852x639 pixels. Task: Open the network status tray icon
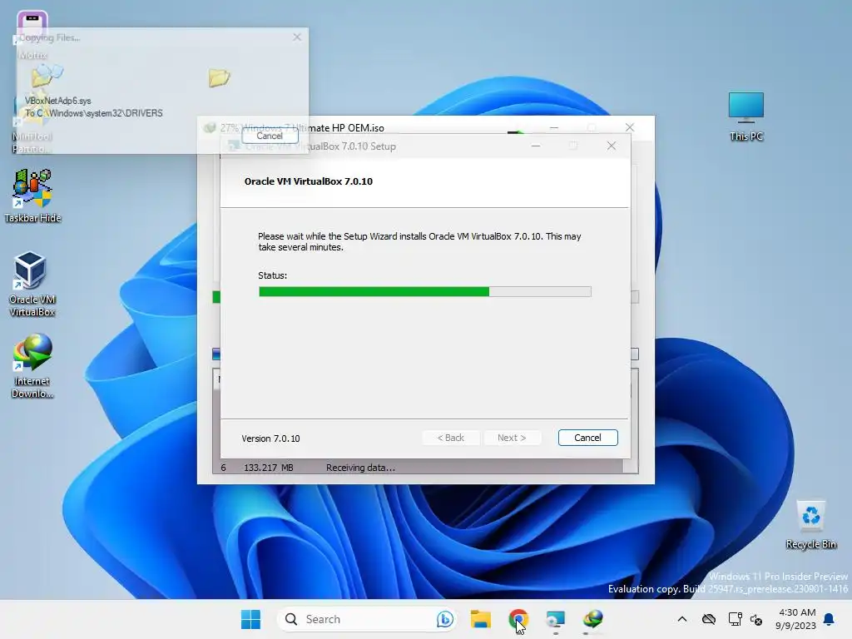point(735,619)
